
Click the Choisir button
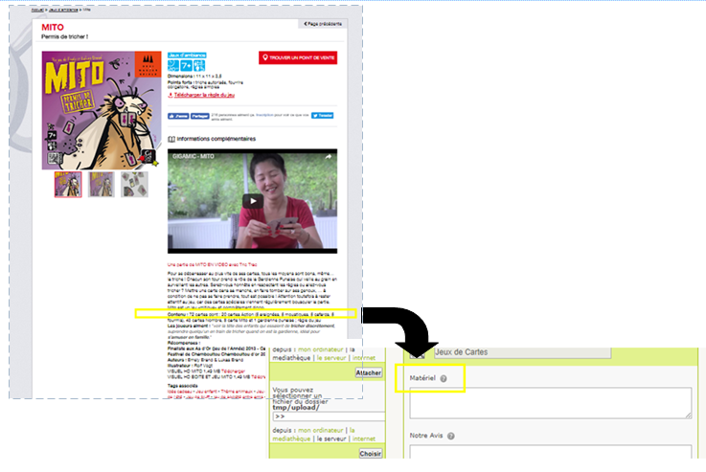click(369, 454)
